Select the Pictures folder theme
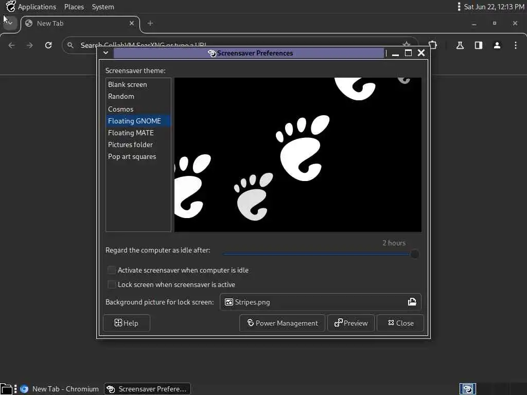Viewport: 527px width, 395px height. tap(138, 145)
